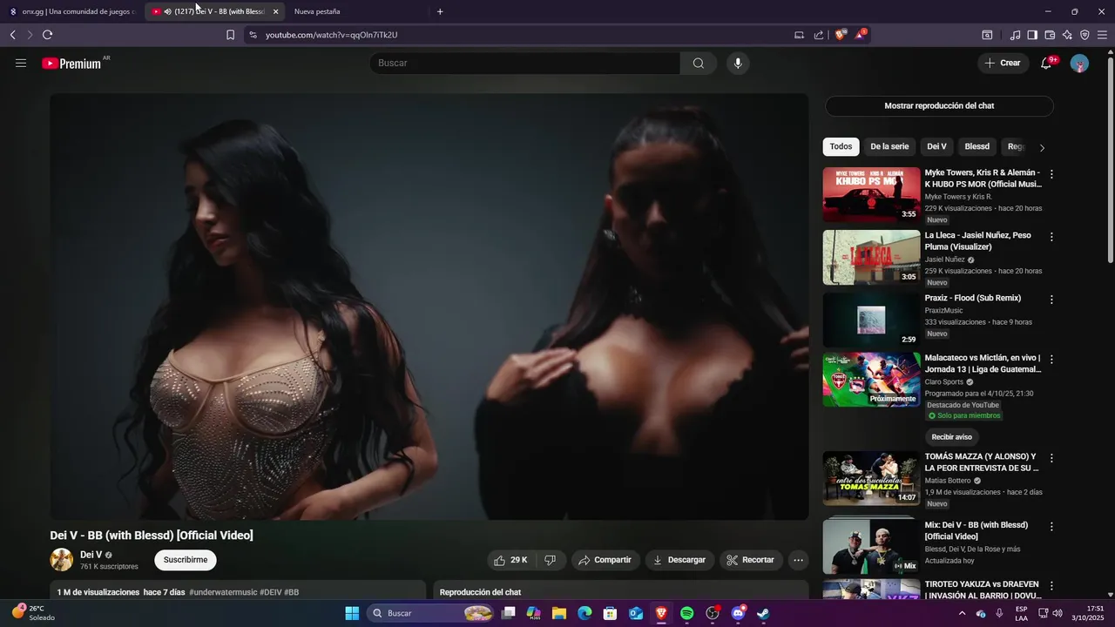Go back to previous page

(x=12, y=35)
